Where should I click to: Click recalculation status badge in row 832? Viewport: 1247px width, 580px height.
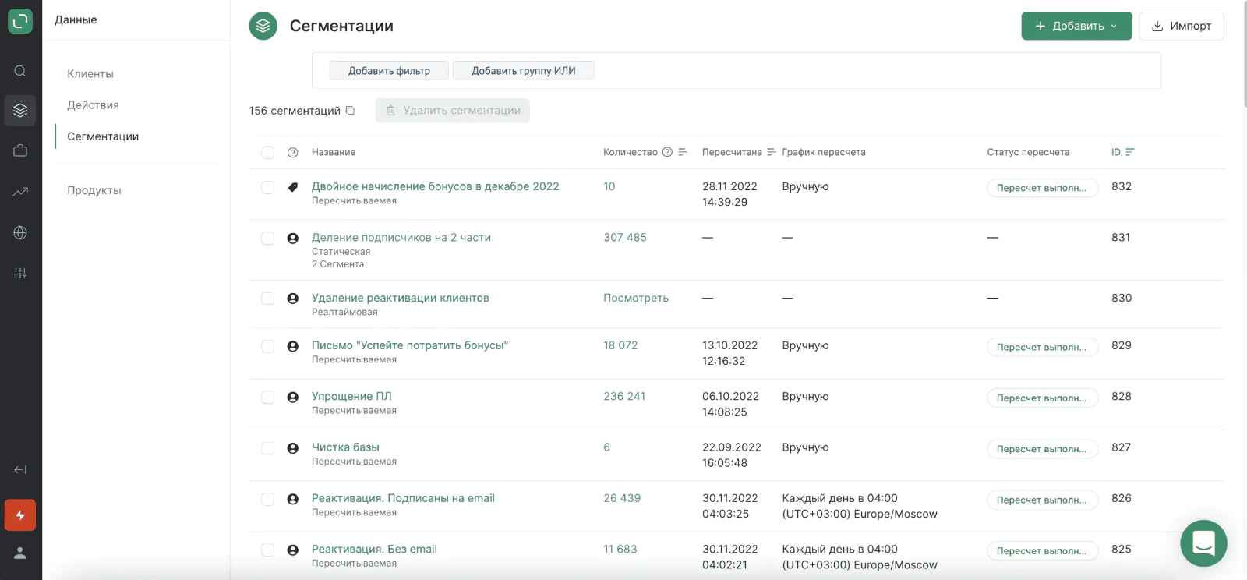[1042, 188]
